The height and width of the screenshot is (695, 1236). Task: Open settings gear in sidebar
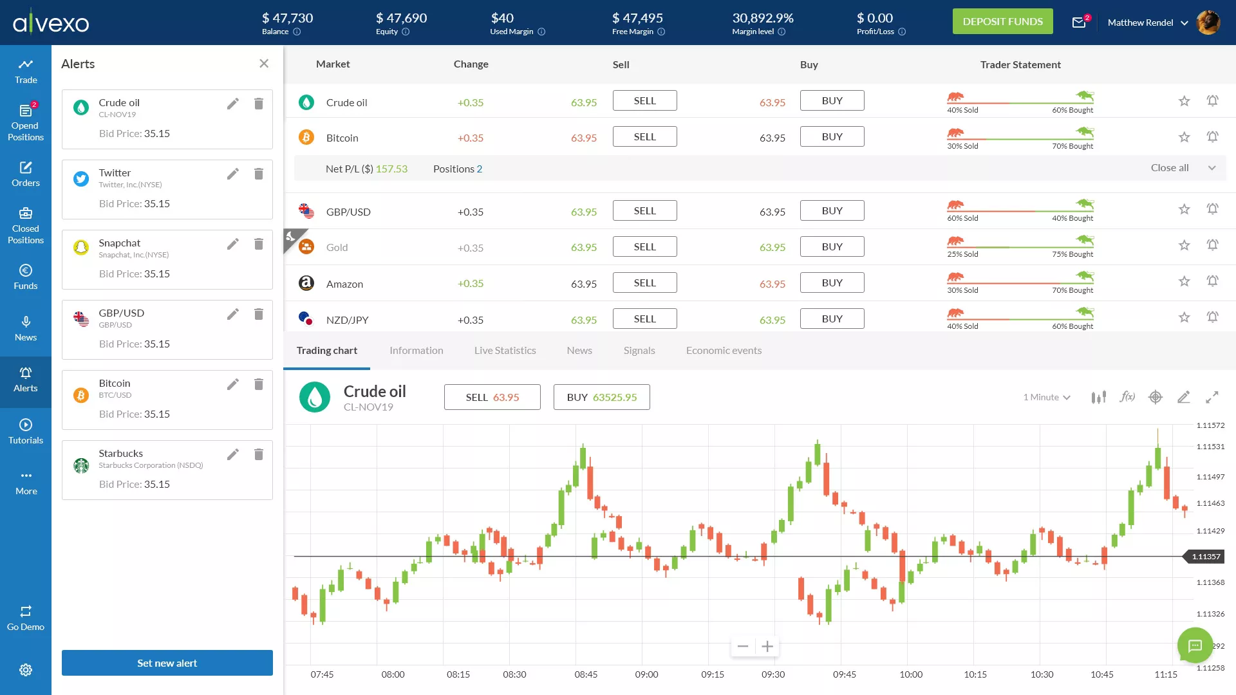26,670
